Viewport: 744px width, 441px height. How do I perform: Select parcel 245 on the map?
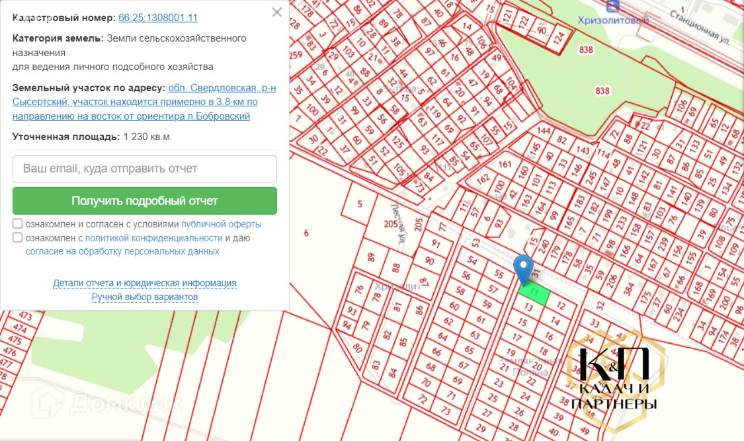(x=591, y=177)
